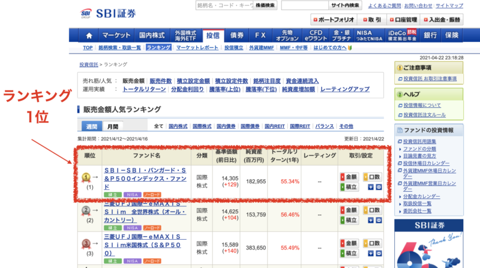480x268 pixels.
Task: Sort by トータルリターン link
Action: point(144,89)
